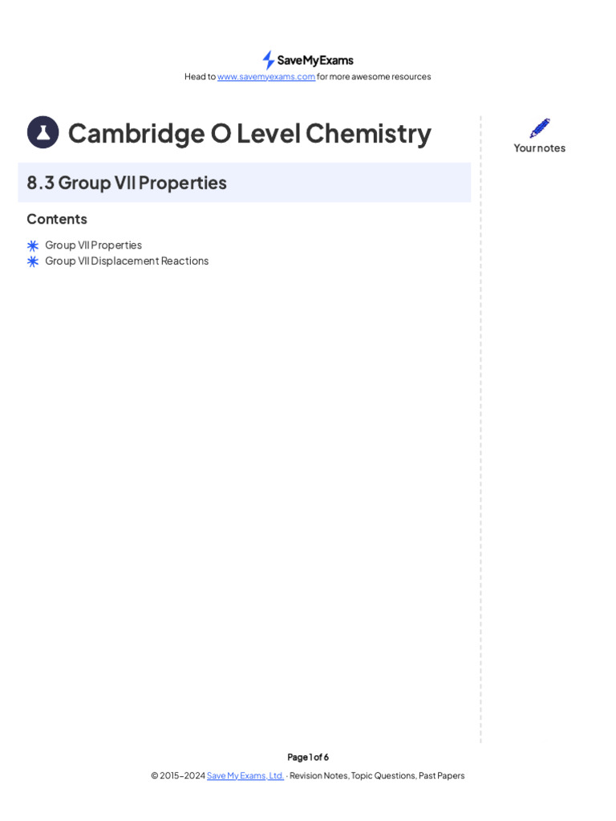Click the asterisk beside Group VII Displacement Reactions
The height and width of the screenshot is (821, 616).
(33, 261)
